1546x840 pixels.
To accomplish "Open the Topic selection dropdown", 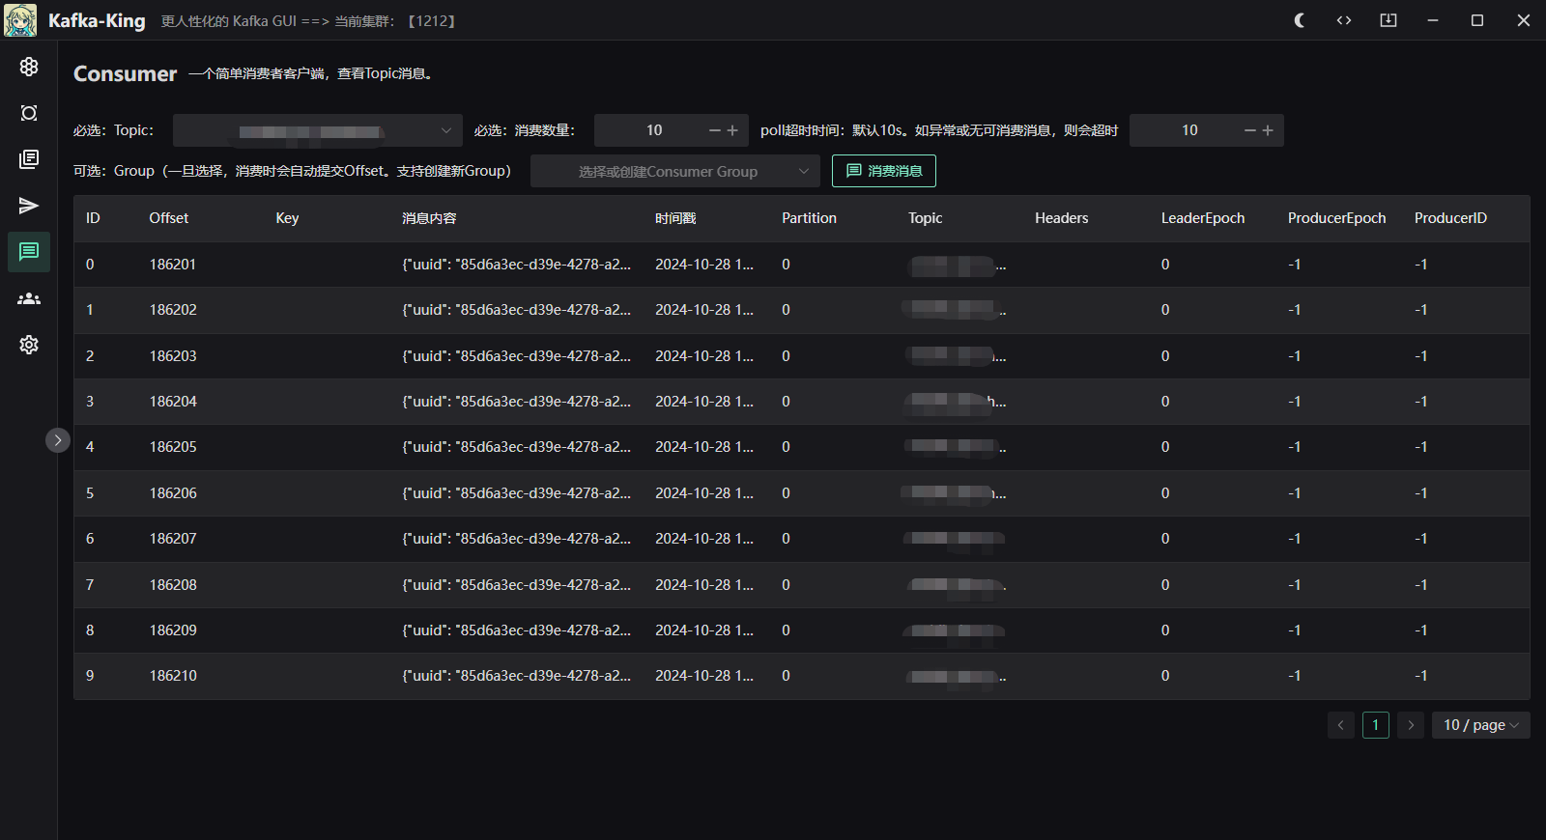I will pos(317,130).
